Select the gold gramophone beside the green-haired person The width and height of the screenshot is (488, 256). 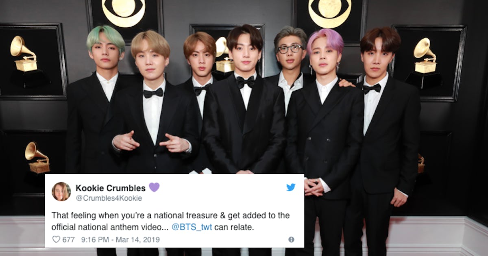click(24, 54)
